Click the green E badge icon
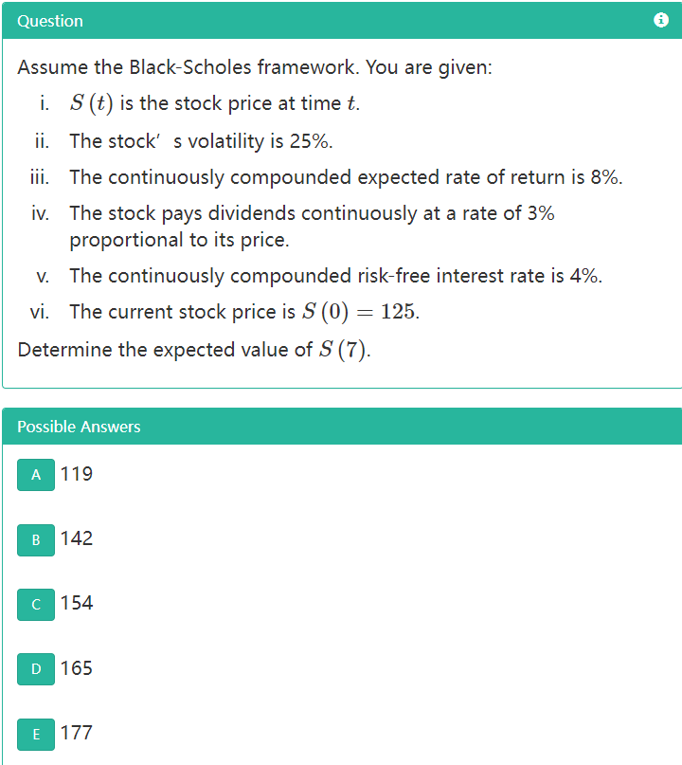The height and width of the screenshot is (765, 682). pyautogui.click(x=35, y=734)
